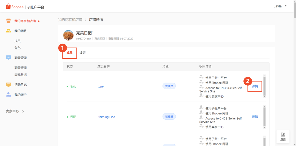Open 详情 for member tupei
This screenshot has width=296, height=146.
coord(255,86)
